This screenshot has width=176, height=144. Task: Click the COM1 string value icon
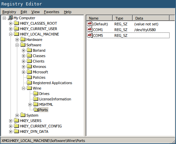90,30
